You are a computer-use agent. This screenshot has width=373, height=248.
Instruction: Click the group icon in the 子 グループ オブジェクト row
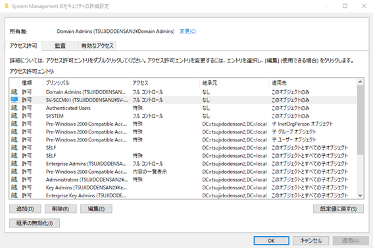(14, 132)
